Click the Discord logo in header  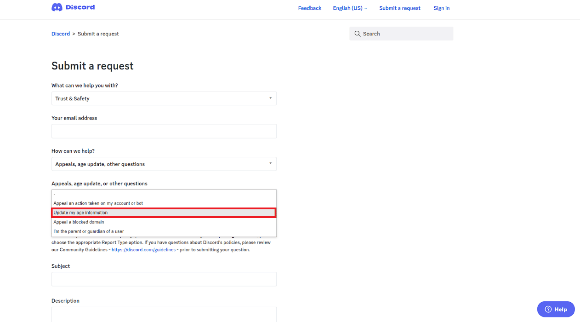(x=73, y=7)
